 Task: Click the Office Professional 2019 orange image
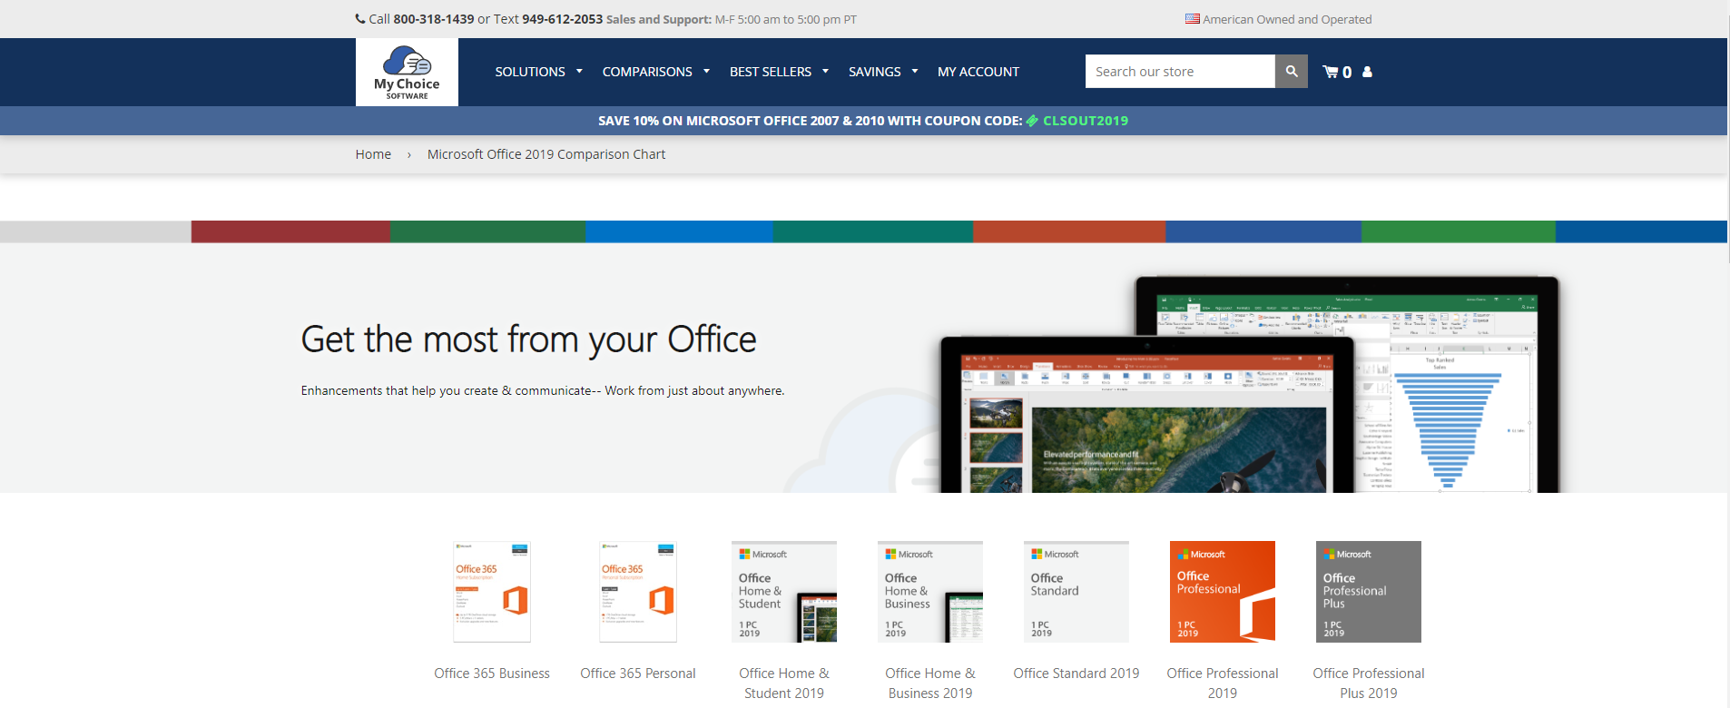pyautogui.click(x=1222, y=592)
